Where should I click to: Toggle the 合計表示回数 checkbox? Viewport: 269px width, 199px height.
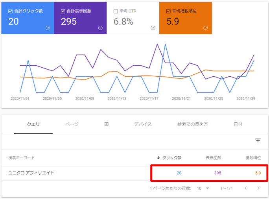click(x=63, y=11)
